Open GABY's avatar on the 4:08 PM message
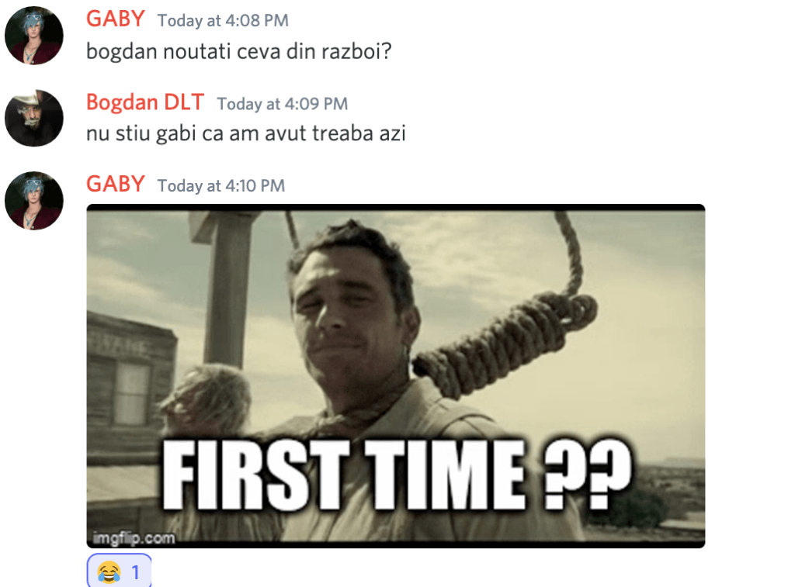 pyautogui.click(x=34, y=35)
